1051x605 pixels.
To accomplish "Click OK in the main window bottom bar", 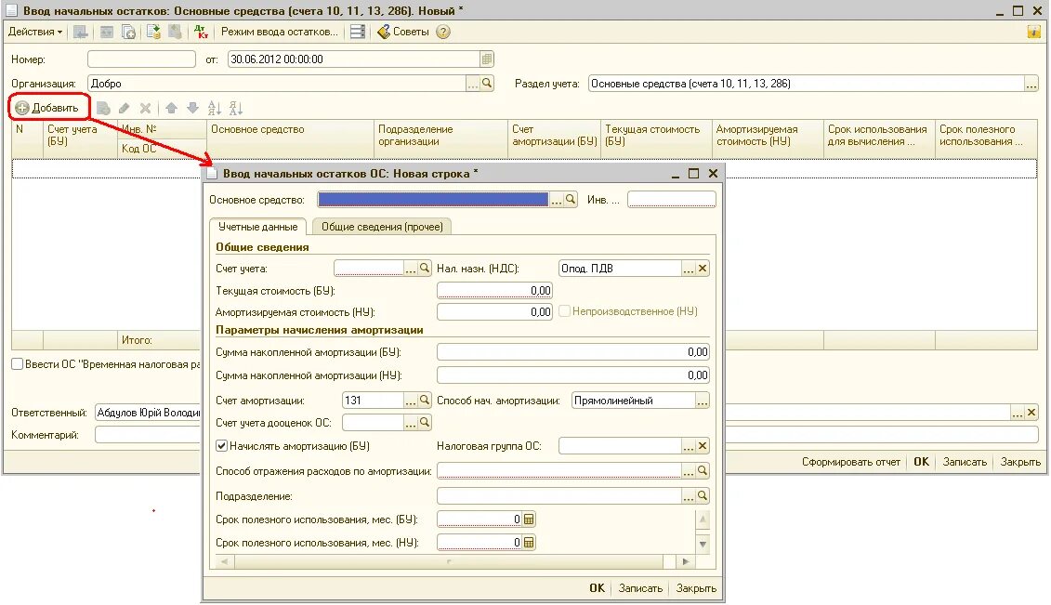I will 922,462.
